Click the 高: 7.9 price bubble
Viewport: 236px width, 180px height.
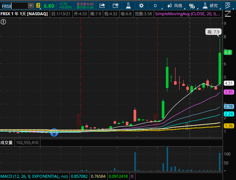click(x=213, y=32)
